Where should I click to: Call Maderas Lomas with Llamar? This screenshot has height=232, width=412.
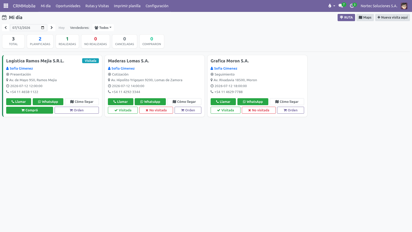(121, 102)
